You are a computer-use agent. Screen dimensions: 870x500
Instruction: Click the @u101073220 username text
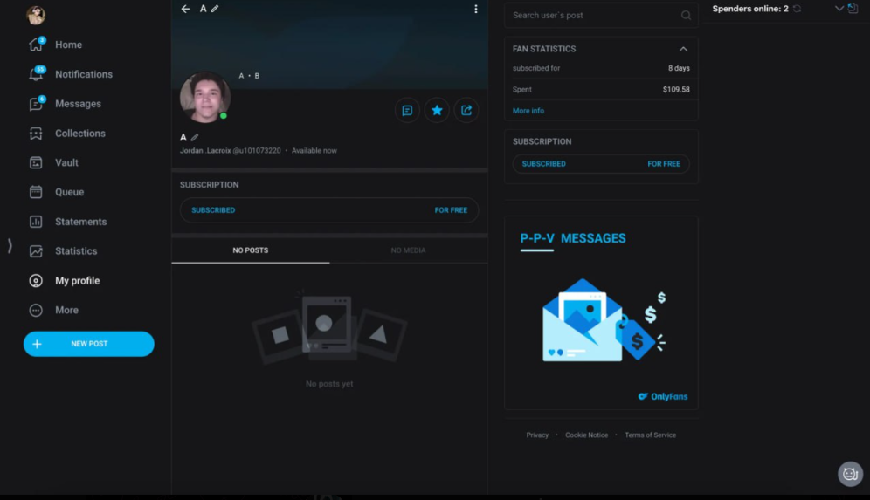pos(256,151)
